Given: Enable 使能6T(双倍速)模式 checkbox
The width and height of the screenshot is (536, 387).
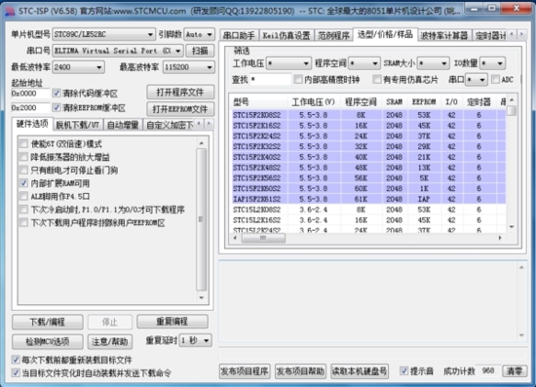Looking at the screenshot, I should (x=23, y=143).
